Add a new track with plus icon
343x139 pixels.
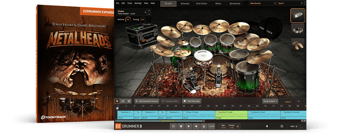point(298,101)
